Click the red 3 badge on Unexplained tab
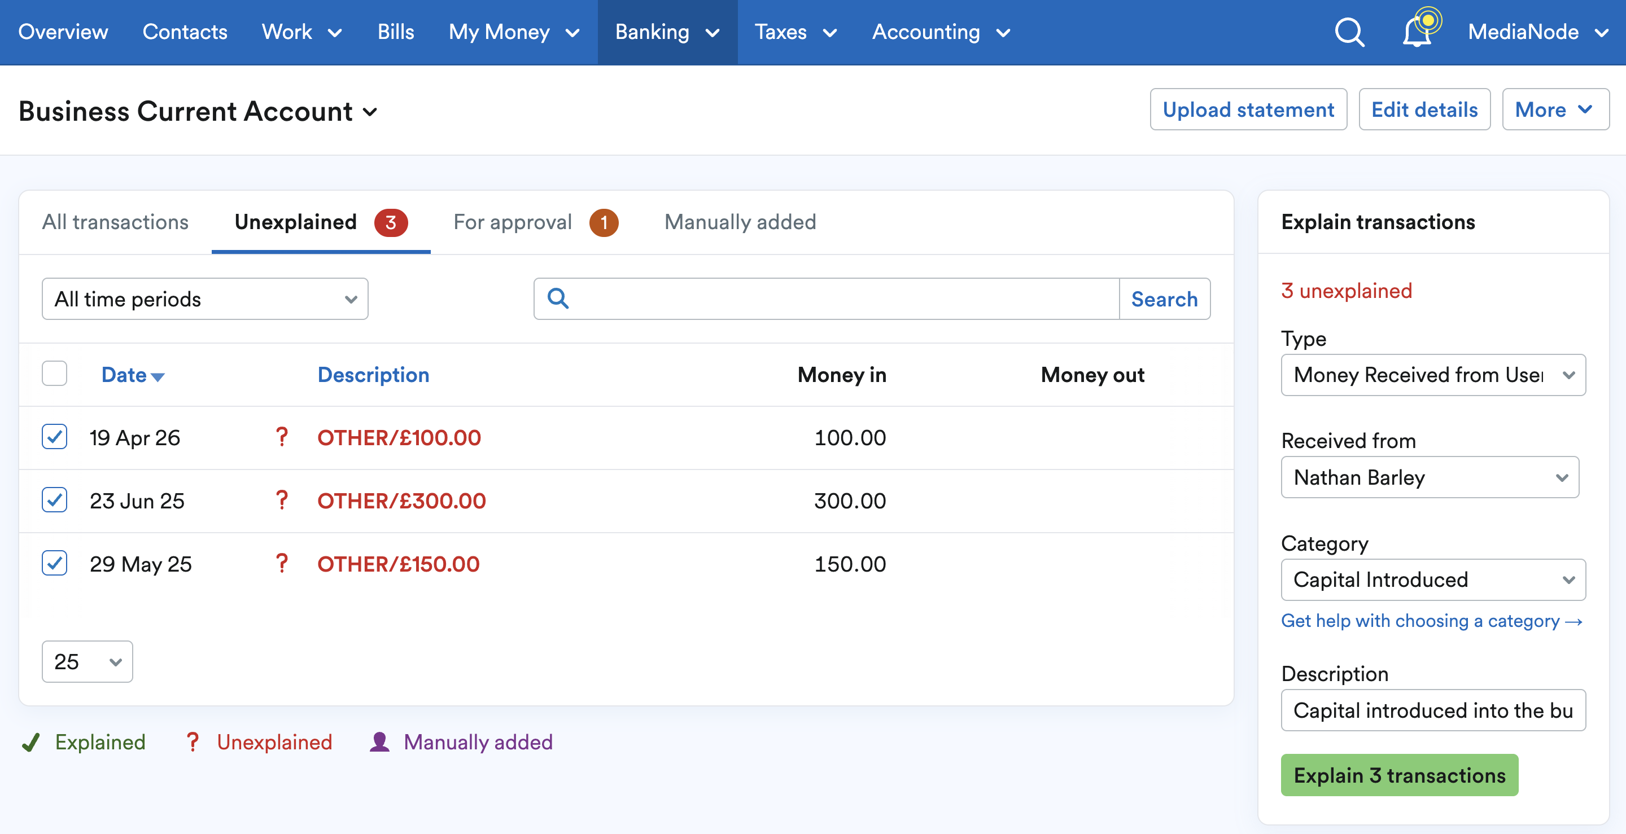Image resolution: width=1626 pixels, height=834 pixels. pos(391,222)
